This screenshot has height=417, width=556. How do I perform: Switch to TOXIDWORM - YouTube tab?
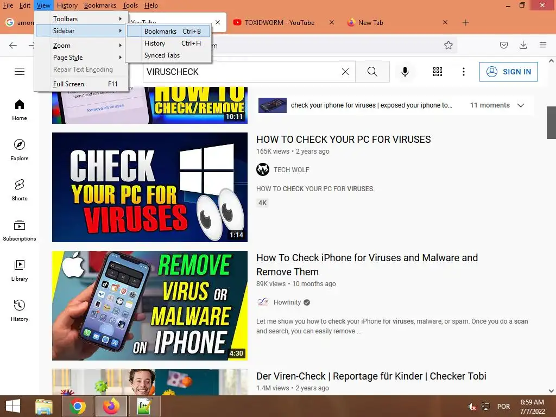279,23
